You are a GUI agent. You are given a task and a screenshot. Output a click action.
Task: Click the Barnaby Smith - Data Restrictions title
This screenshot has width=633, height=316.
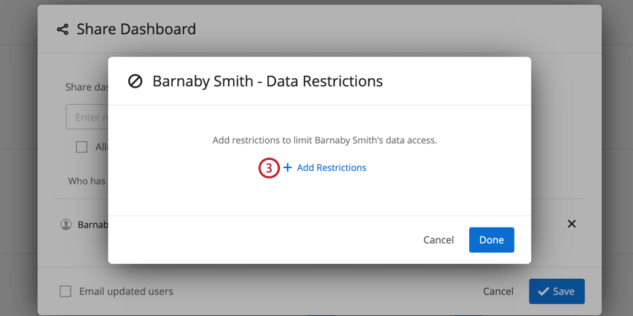click(267, 81)
